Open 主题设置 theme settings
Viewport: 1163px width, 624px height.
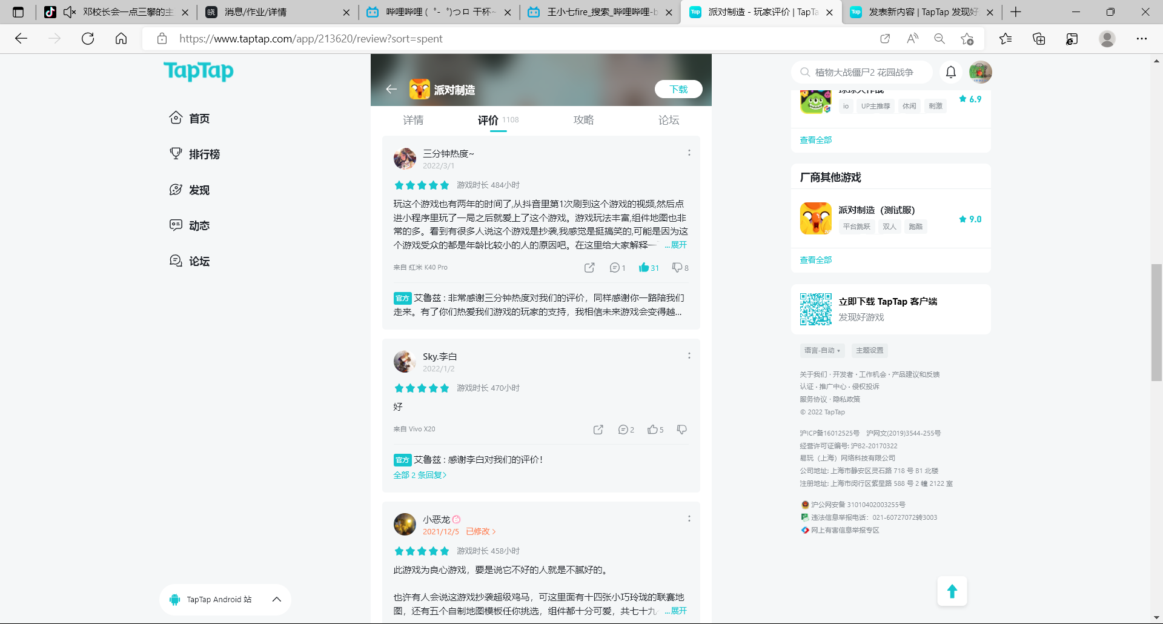pos(869,350)
